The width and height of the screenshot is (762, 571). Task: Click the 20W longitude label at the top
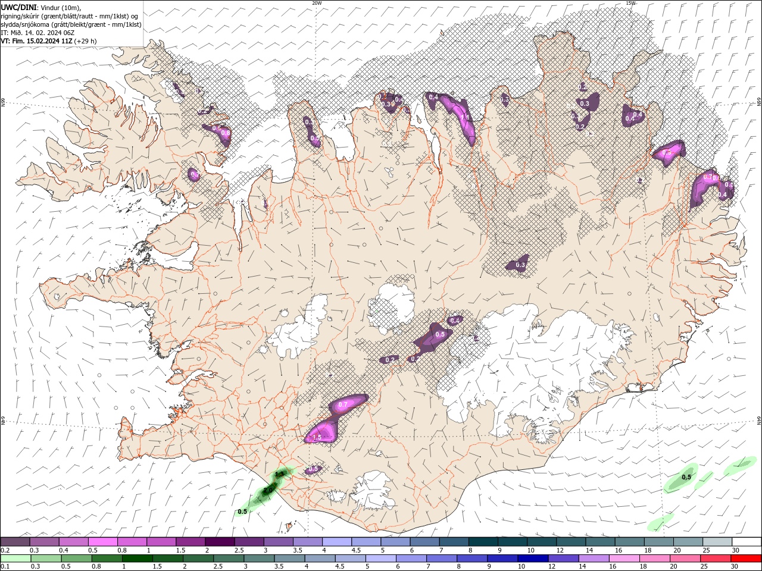(x=317, y=2)
